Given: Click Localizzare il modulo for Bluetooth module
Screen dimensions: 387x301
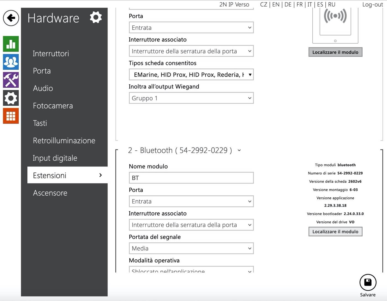Looking at the screenshot, I should pos(335,232).
